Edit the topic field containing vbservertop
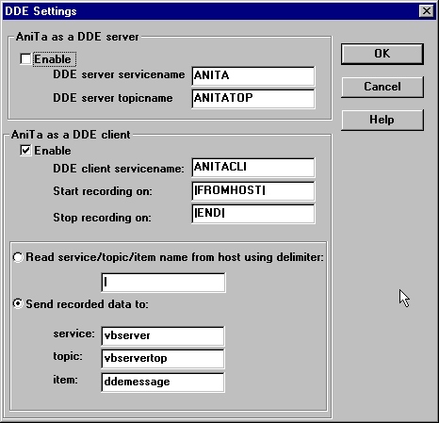 163,359
